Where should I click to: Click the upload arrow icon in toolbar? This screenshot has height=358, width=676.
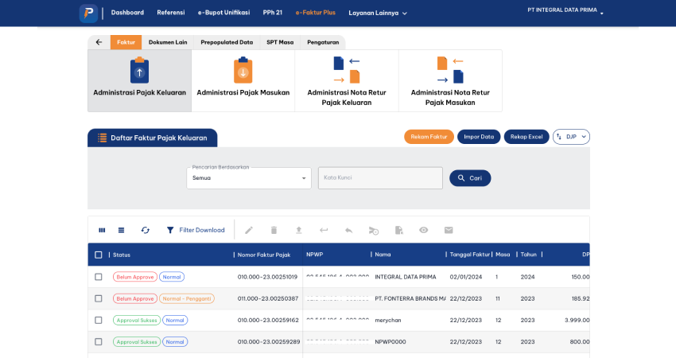299,230
